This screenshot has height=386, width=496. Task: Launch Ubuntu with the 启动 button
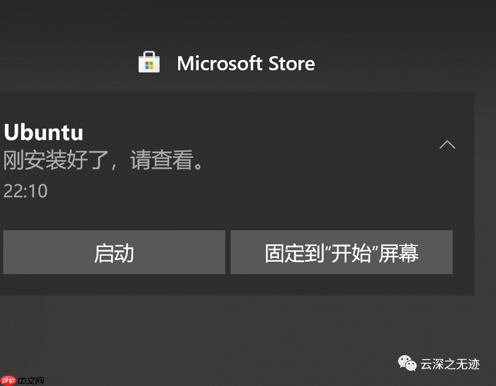pos(114,252)
